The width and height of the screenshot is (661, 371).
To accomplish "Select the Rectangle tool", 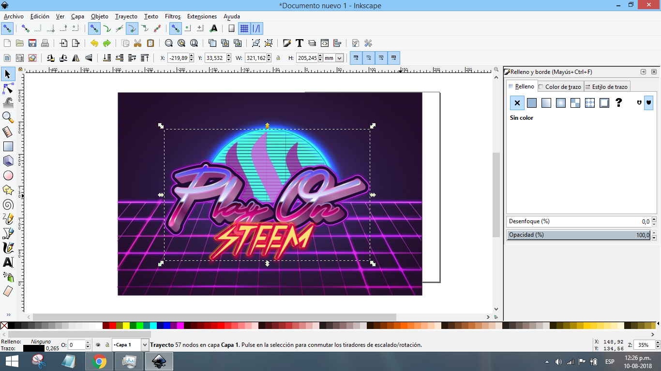I will point(8,146).
